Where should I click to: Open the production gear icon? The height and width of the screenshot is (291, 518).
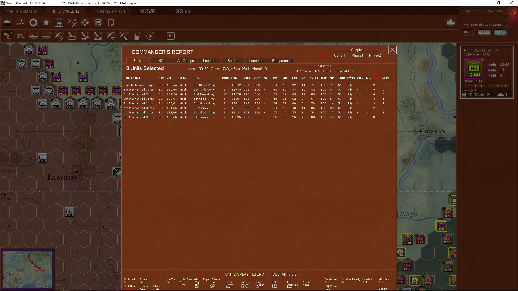pyautogui.click(x=33, y=23)
